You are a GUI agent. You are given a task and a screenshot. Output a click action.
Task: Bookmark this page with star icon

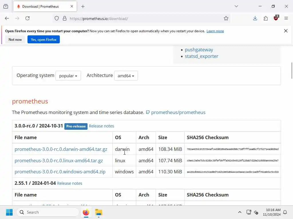226,18
